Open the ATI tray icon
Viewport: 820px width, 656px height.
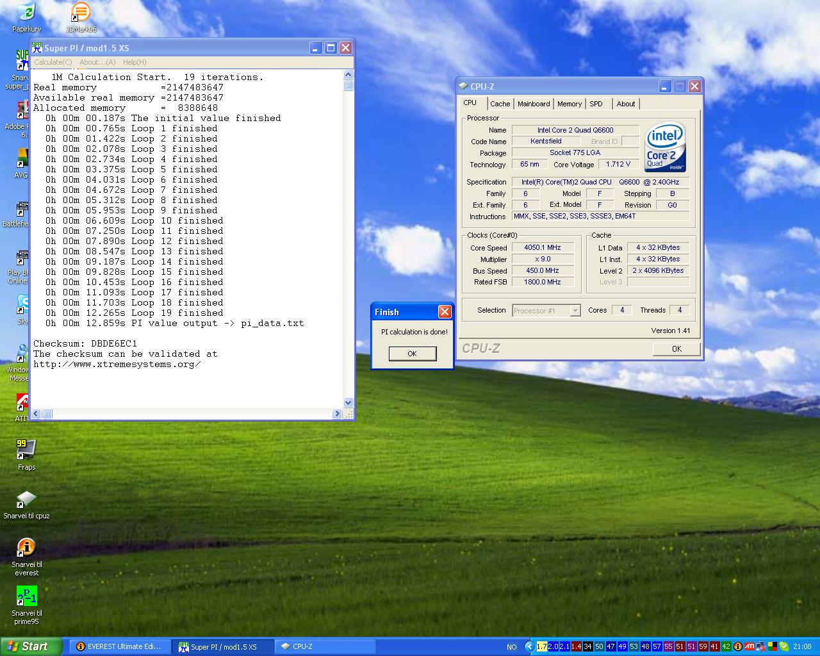[750, 646]
